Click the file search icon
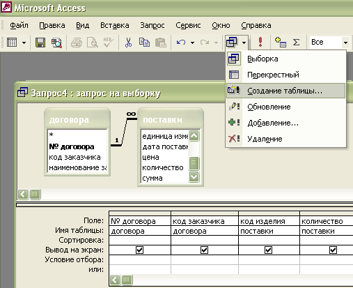This screenshot has height=288, width=353. click(56, 43)
